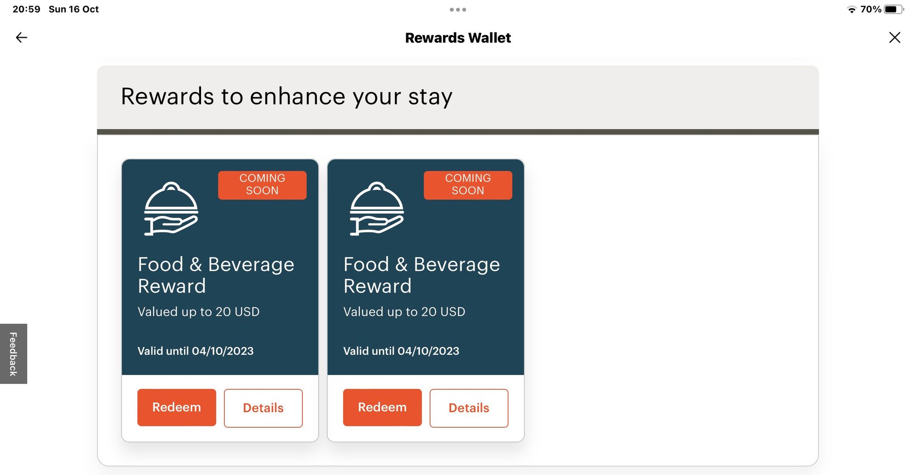
Task: Select the left card's Food & Beverage Reward title
Action: click(216, 275)
